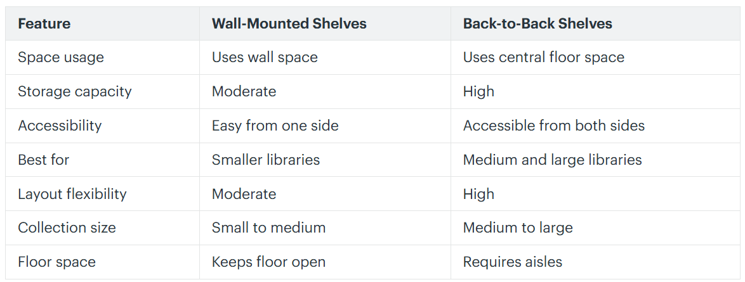This screenshot has width=745, height=282.
Task: Click the Accessibility row label
Action: click(x=60, y=125)
